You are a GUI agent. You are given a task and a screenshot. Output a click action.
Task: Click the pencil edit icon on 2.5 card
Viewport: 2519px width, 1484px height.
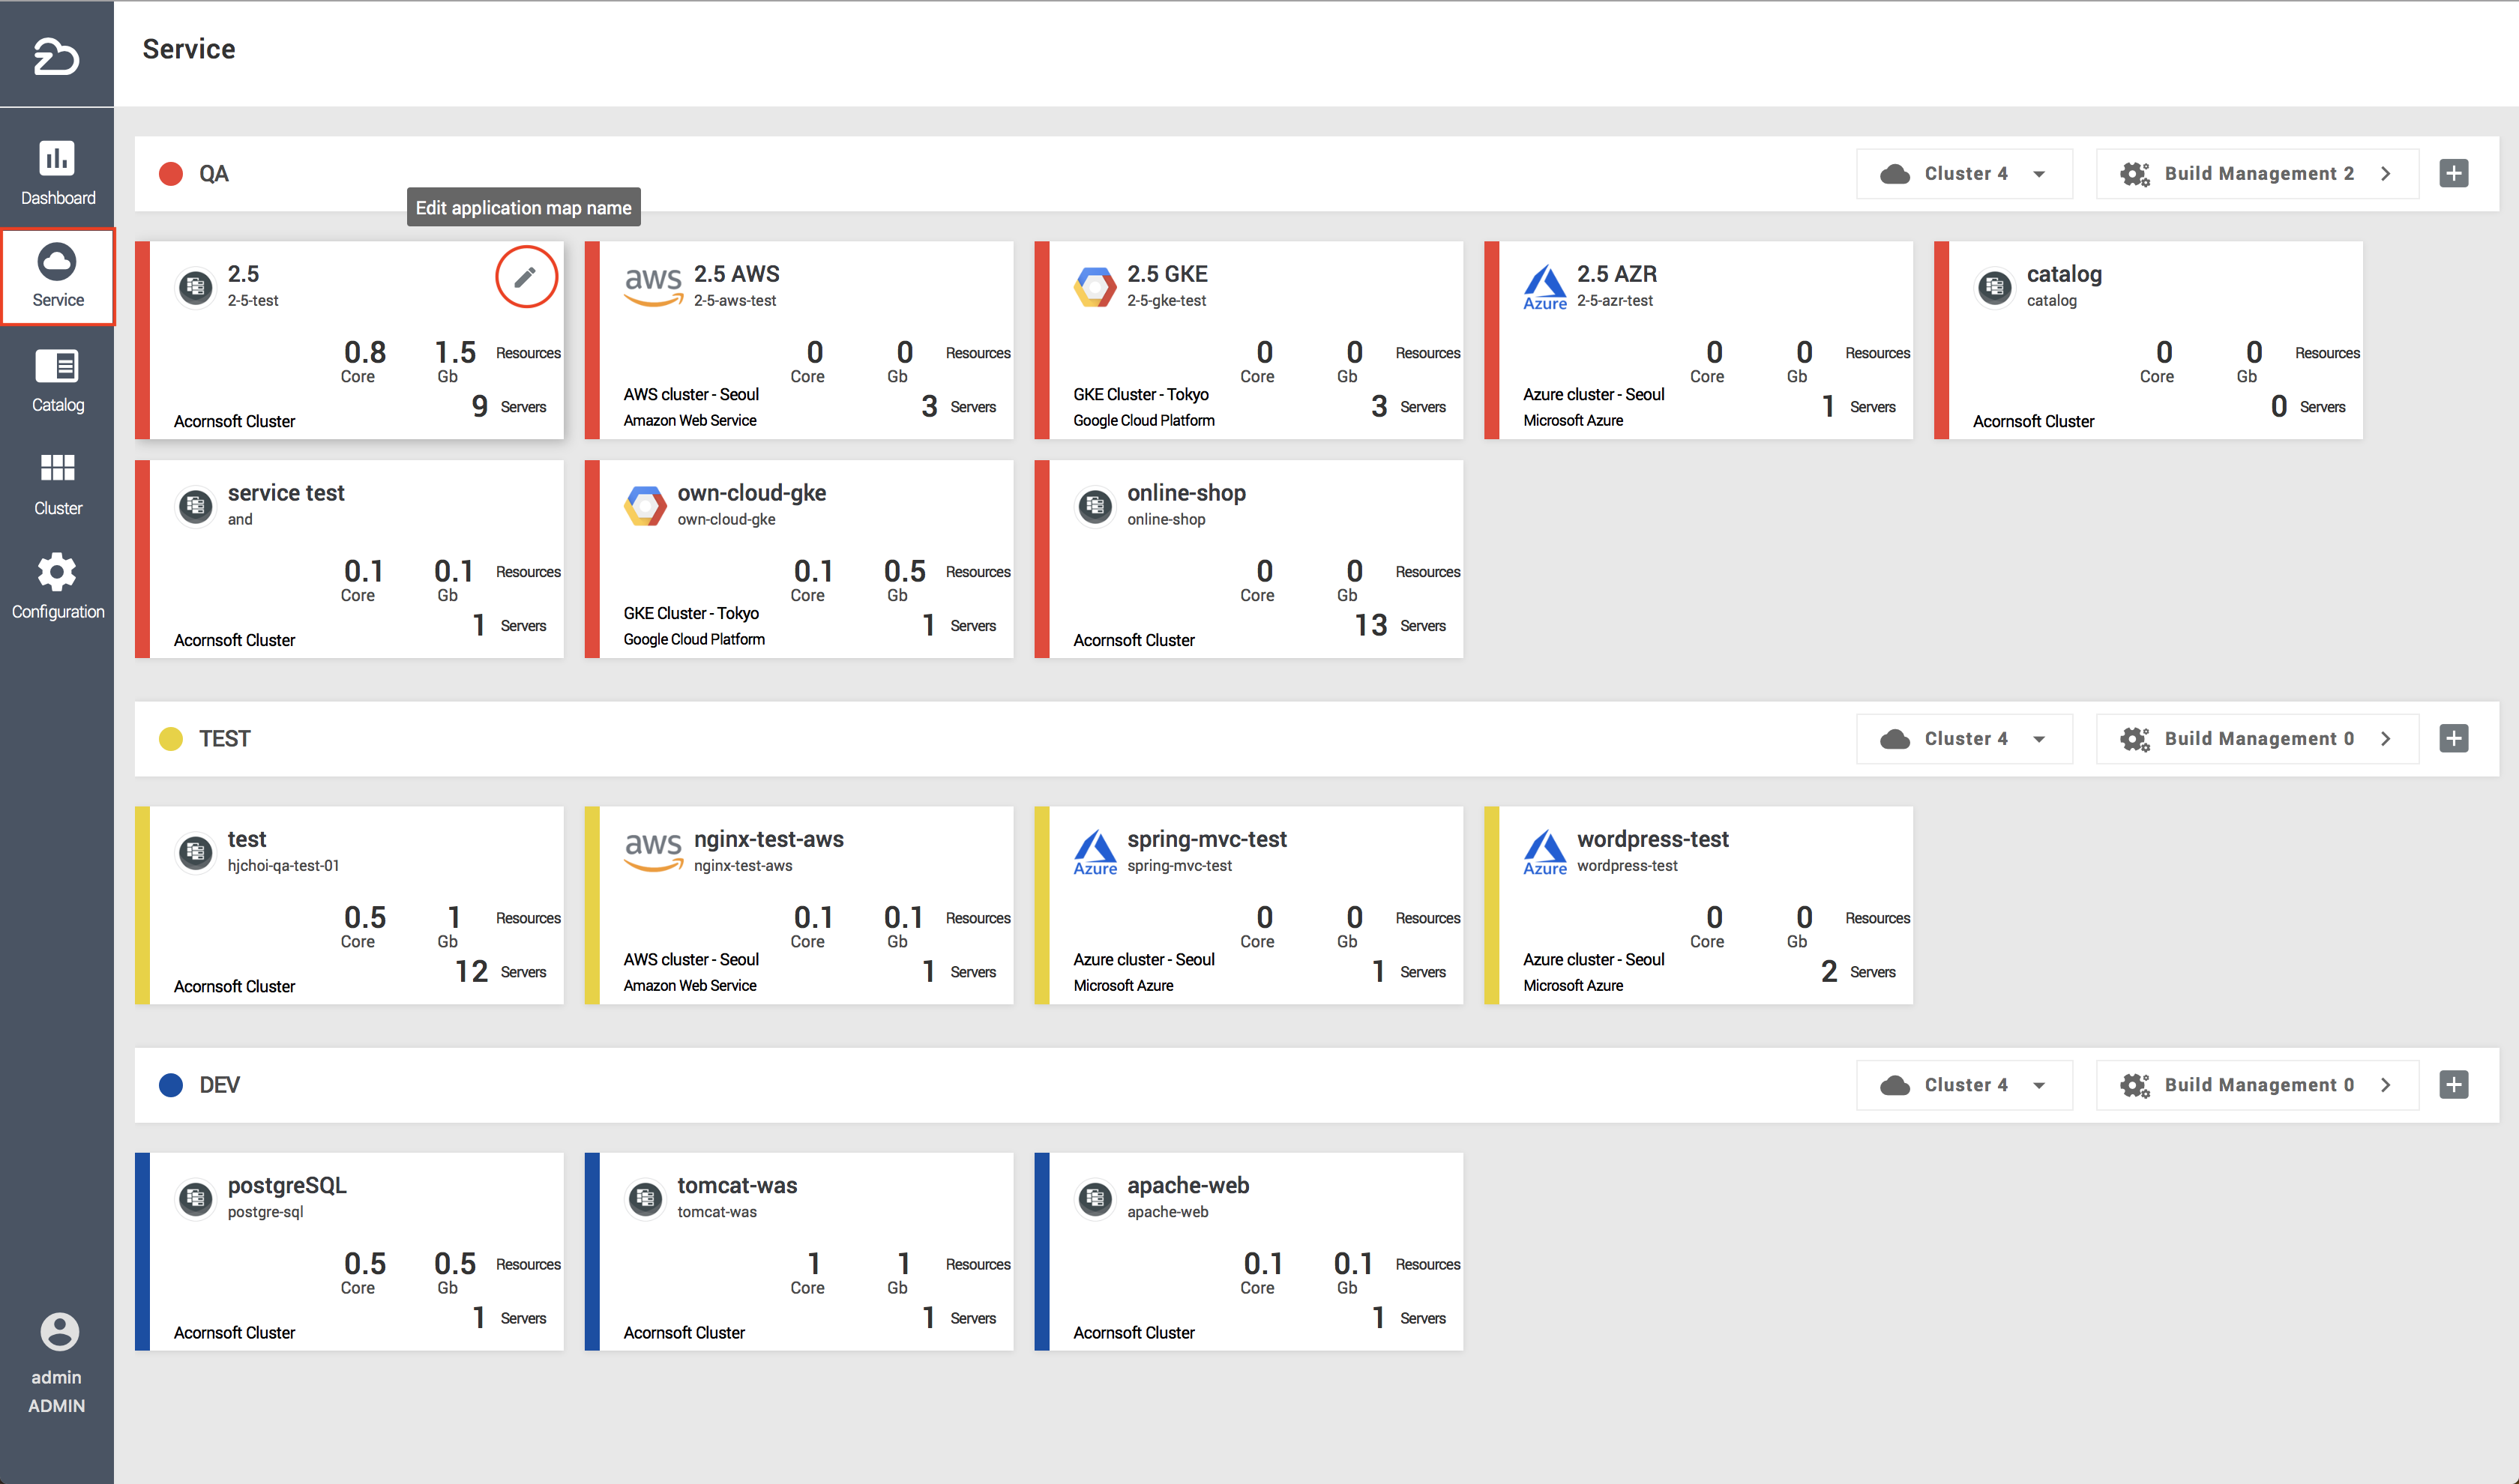[525, 277]
